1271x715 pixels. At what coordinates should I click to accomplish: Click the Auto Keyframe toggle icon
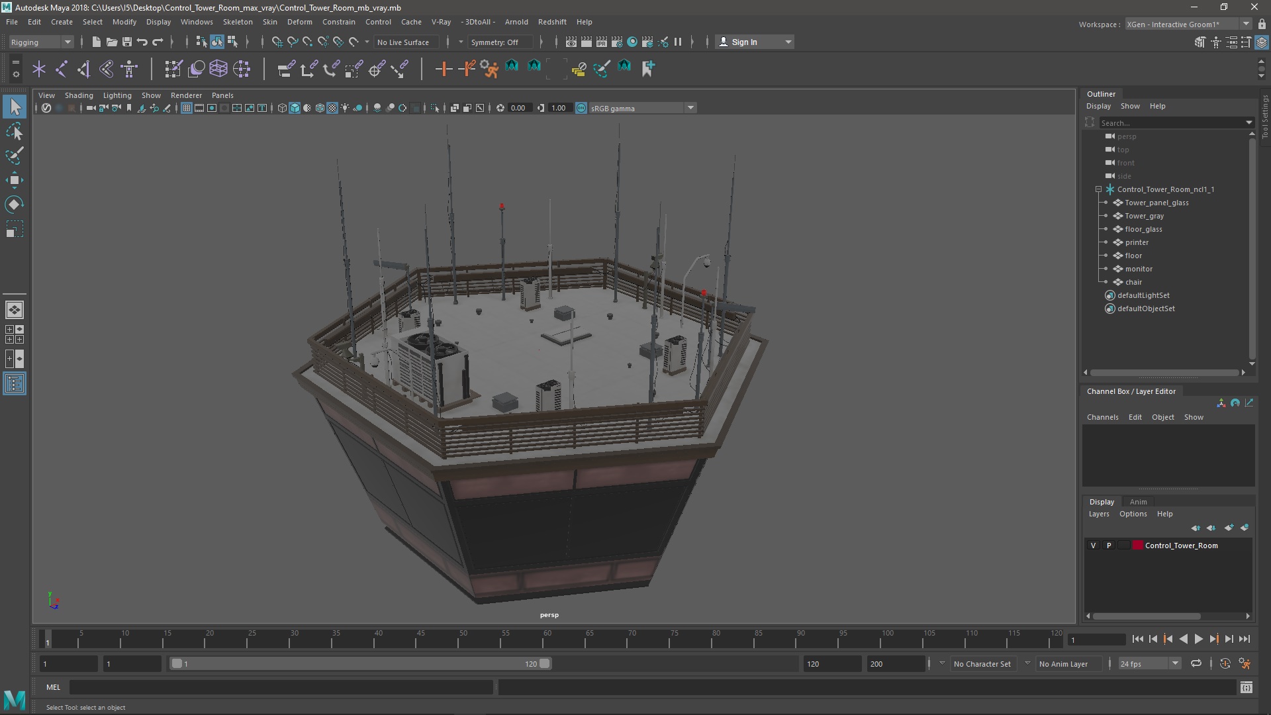(x=1225, y=663)
